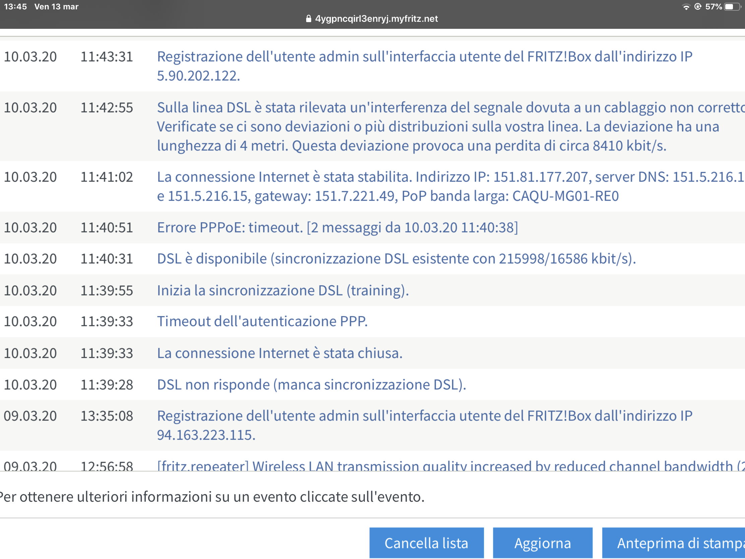Open Timeout dell'autenticazione PPP event
The width and height of the screenshot is (745, 559).
(262, 321)
